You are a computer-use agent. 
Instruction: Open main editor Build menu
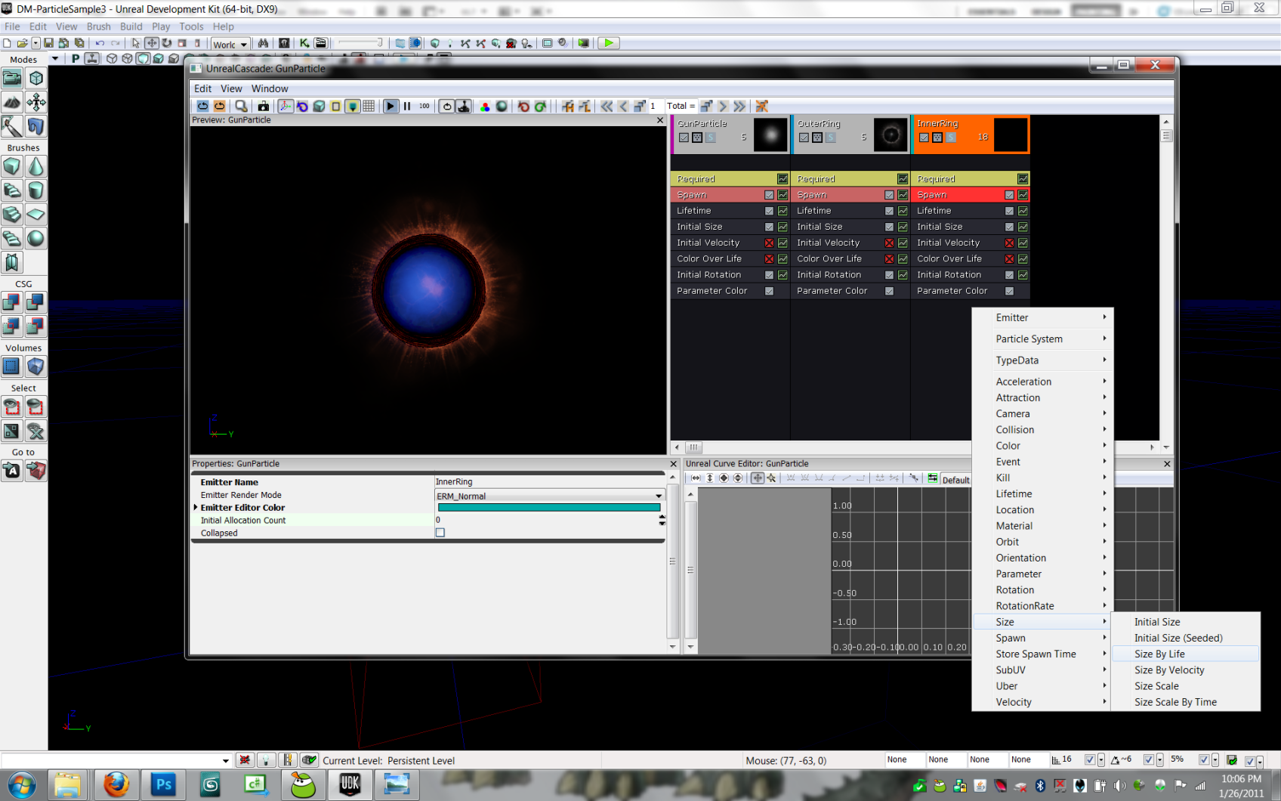131,26
